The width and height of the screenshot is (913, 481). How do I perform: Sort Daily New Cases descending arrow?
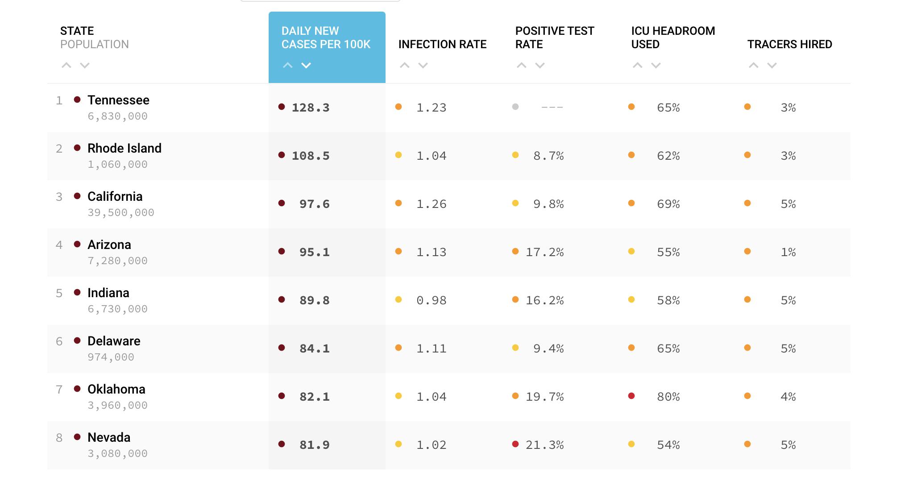(x=306, y=65)
